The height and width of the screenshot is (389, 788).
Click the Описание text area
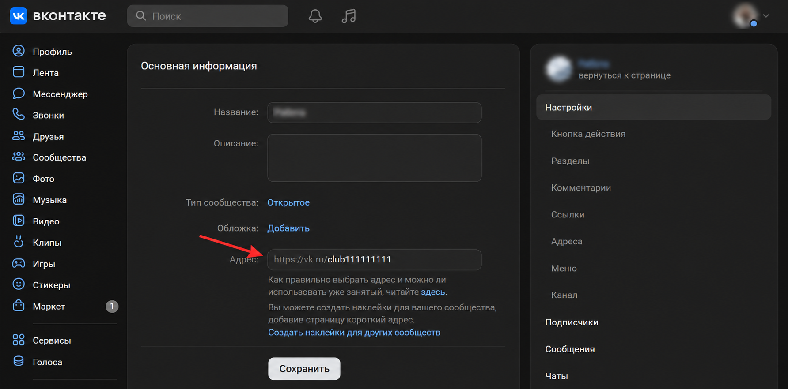point(375,158)
